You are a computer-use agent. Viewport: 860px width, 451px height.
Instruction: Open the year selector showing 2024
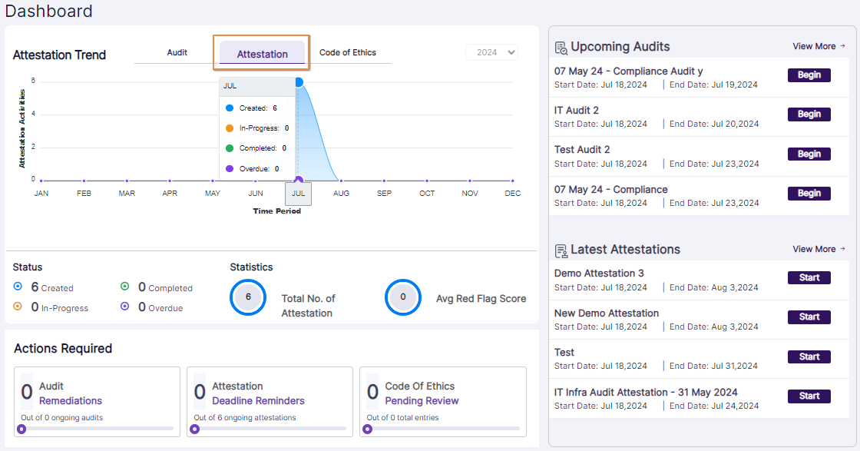491,51
